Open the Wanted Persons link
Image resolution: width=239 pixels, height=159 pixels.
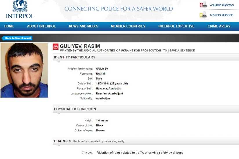(222, 5)
